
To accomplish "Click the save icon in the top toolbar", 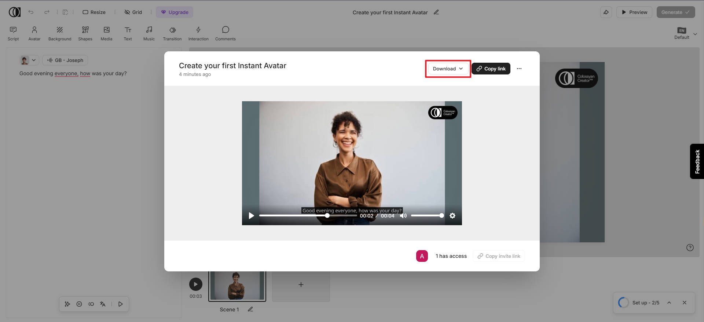I will (65, 12).
